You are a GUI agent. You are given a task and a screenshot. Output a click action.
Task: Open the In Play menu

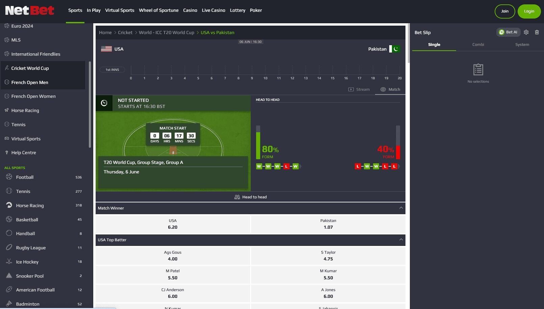94,10
